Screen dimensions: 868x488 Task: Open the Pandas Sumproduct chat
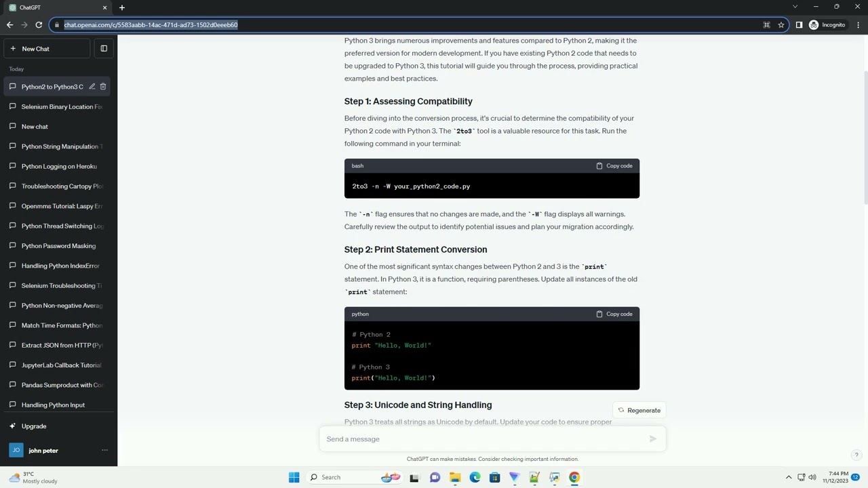pyautogui.click(x=58, y=385)
